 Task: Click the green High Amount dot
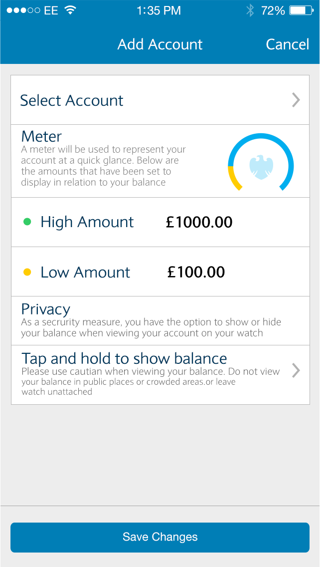pyautogui.click(x=27, y=222)
